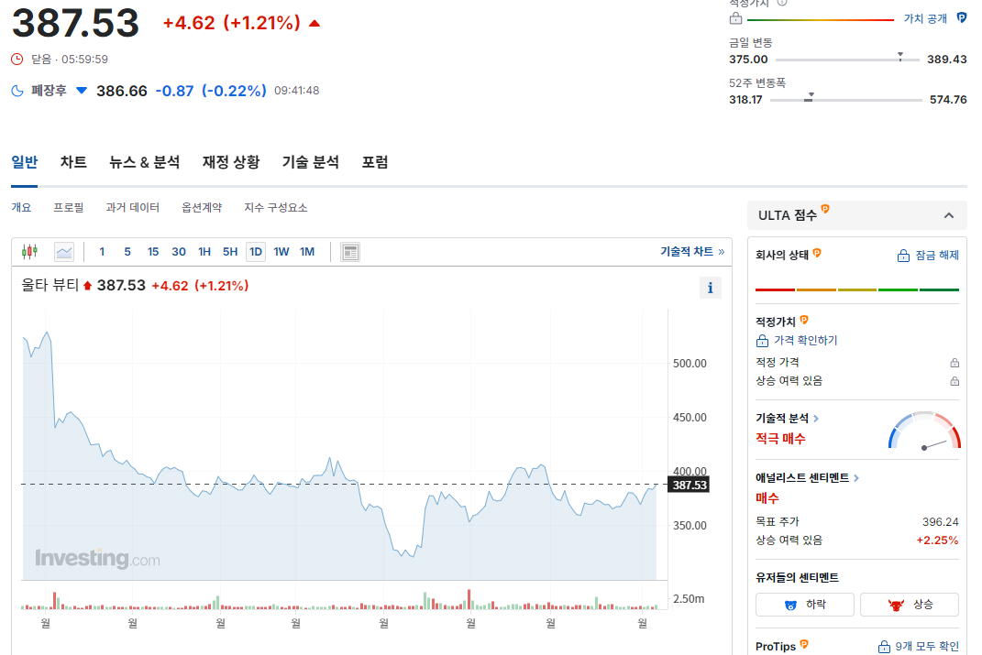Screen dimensions: 982x655
Task: Open the 기술 분석 tab
Action: click(310, 162)
